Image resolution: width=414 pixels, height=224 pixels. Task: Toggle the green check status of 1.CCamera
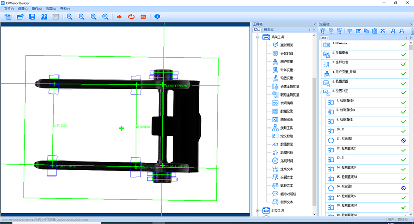tap(403, 45)
